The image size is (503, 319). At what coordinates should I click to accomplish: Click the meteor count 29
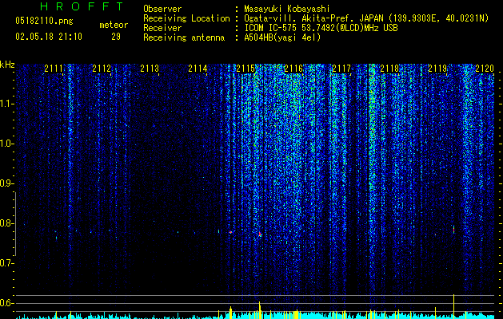click(x=116, y=37)
